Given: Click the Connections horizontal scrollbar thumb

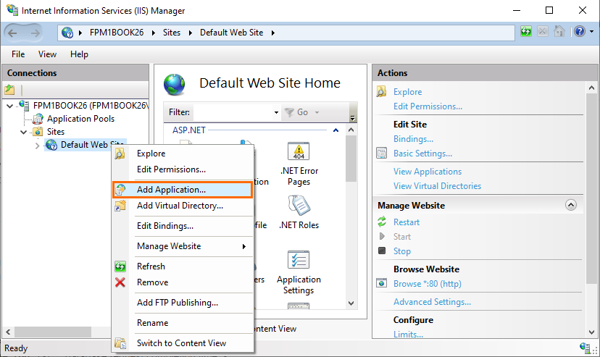Looking at the screenshot, I should [53, 332].
